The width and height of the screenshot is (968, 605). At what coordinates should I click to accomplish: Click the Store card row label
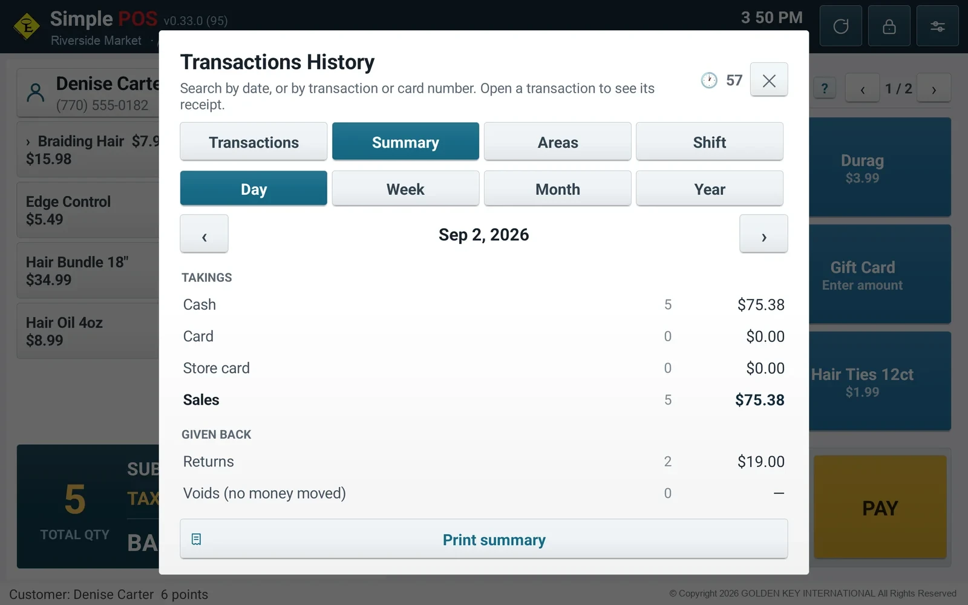(216, 368)
